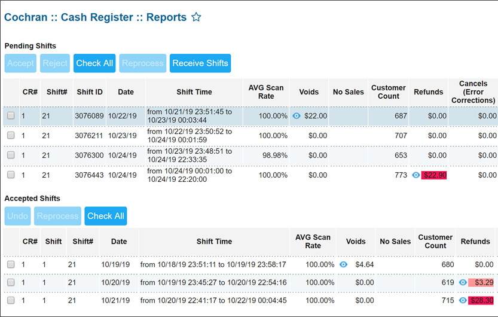This screenshot has height=317, width=498.
Task: Tick checkbox for pending shift 3076089
Action: click(11, 115)
